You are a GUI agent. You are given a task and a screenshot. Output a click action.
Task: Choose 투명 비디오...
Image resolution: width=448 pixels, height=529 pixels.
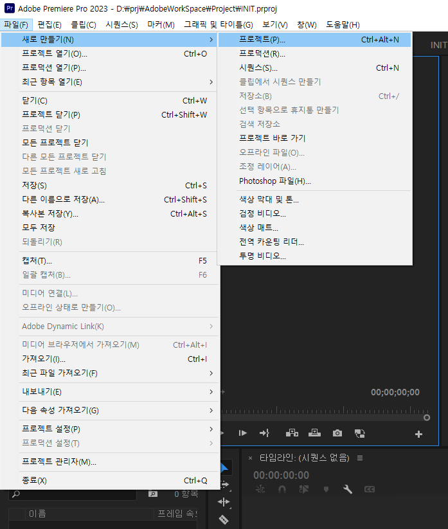314,256
